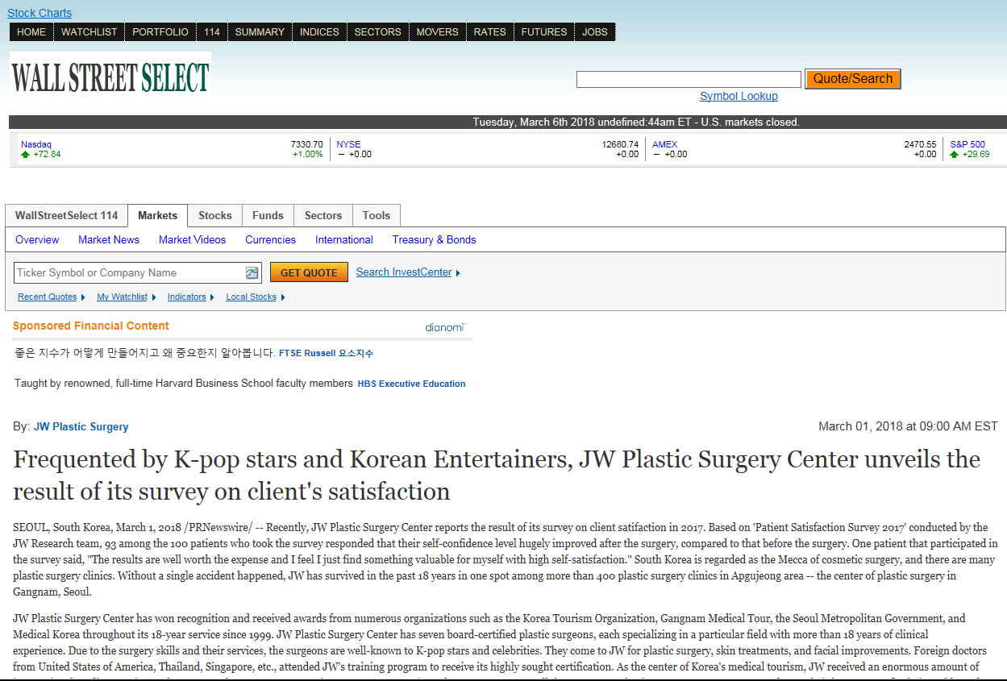
Task: Click NYSE value 12680.74
Action: point(620,145)
